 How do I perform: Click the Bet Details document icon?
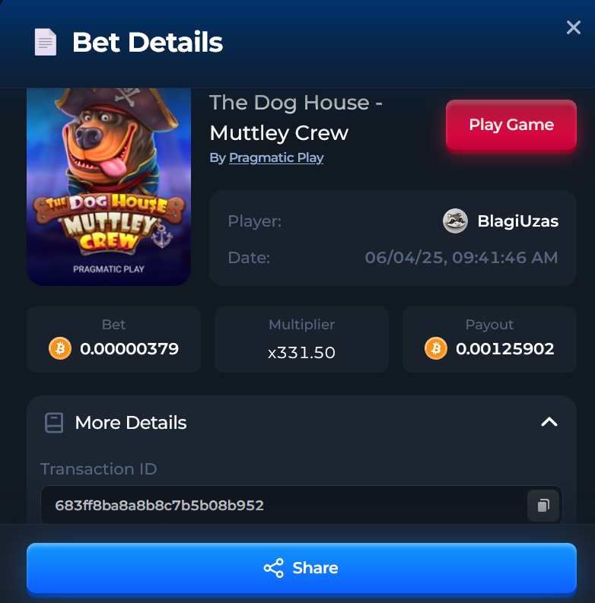pos(46,42)
